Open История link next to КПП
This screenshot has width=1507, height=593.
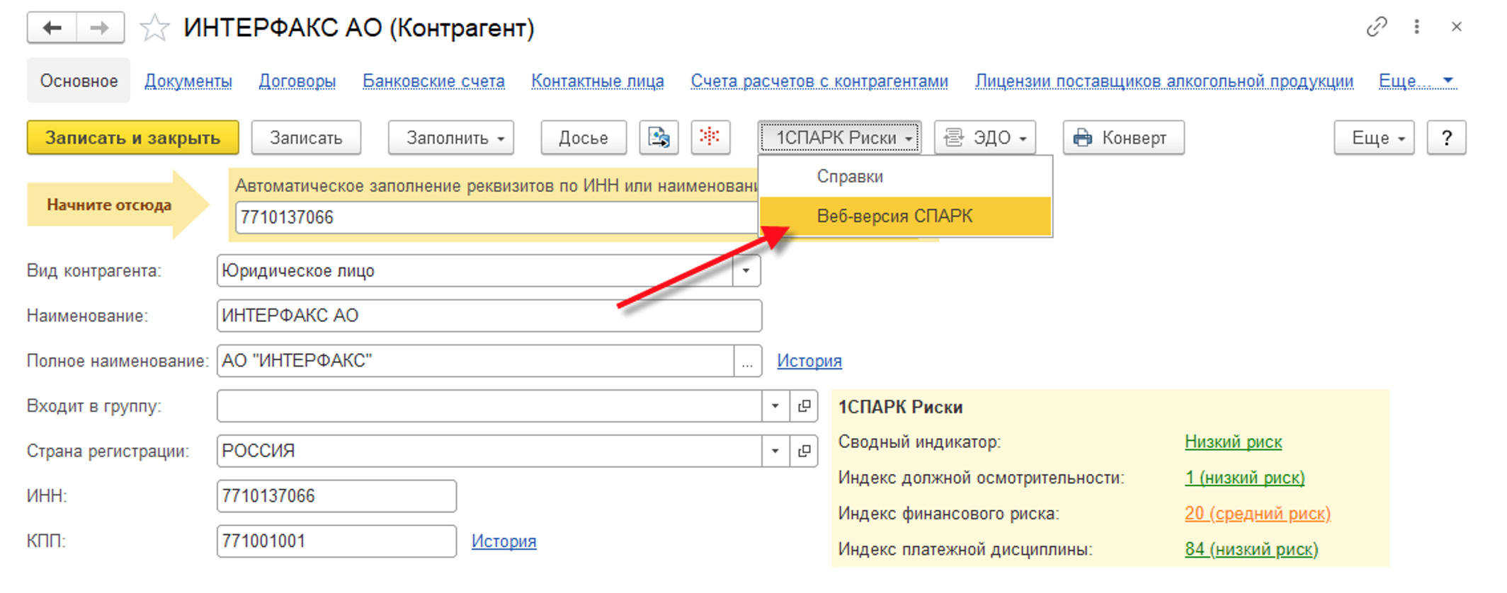coord(504,541)
